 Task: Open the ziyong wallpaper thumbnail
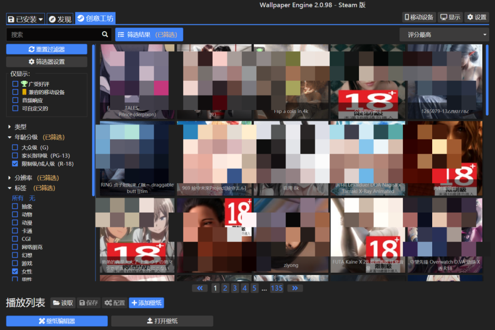(291, 235)
